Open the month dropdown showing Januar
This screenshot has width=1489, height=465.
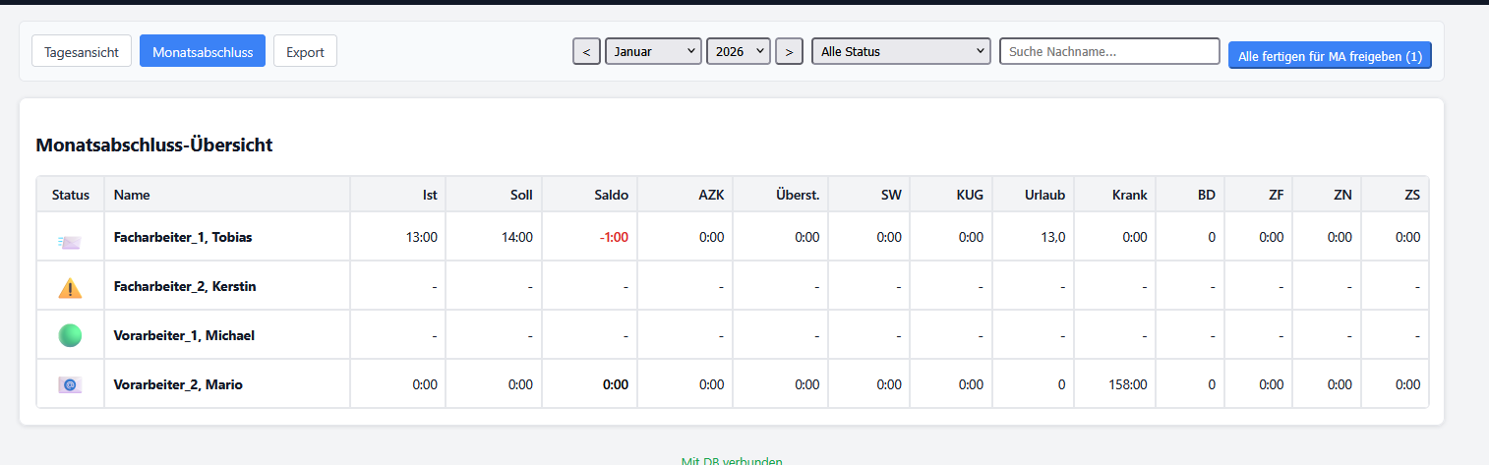point(653,51)
